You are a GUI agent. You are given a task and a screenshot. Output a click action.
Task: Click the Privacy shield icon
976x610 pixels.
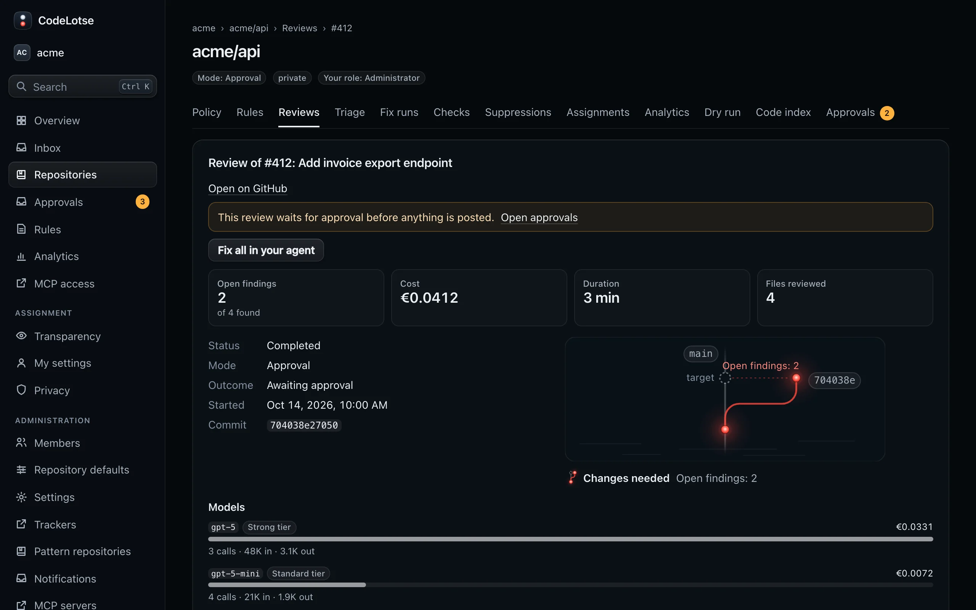21,390
